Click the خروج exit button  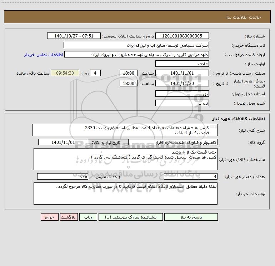49,217
